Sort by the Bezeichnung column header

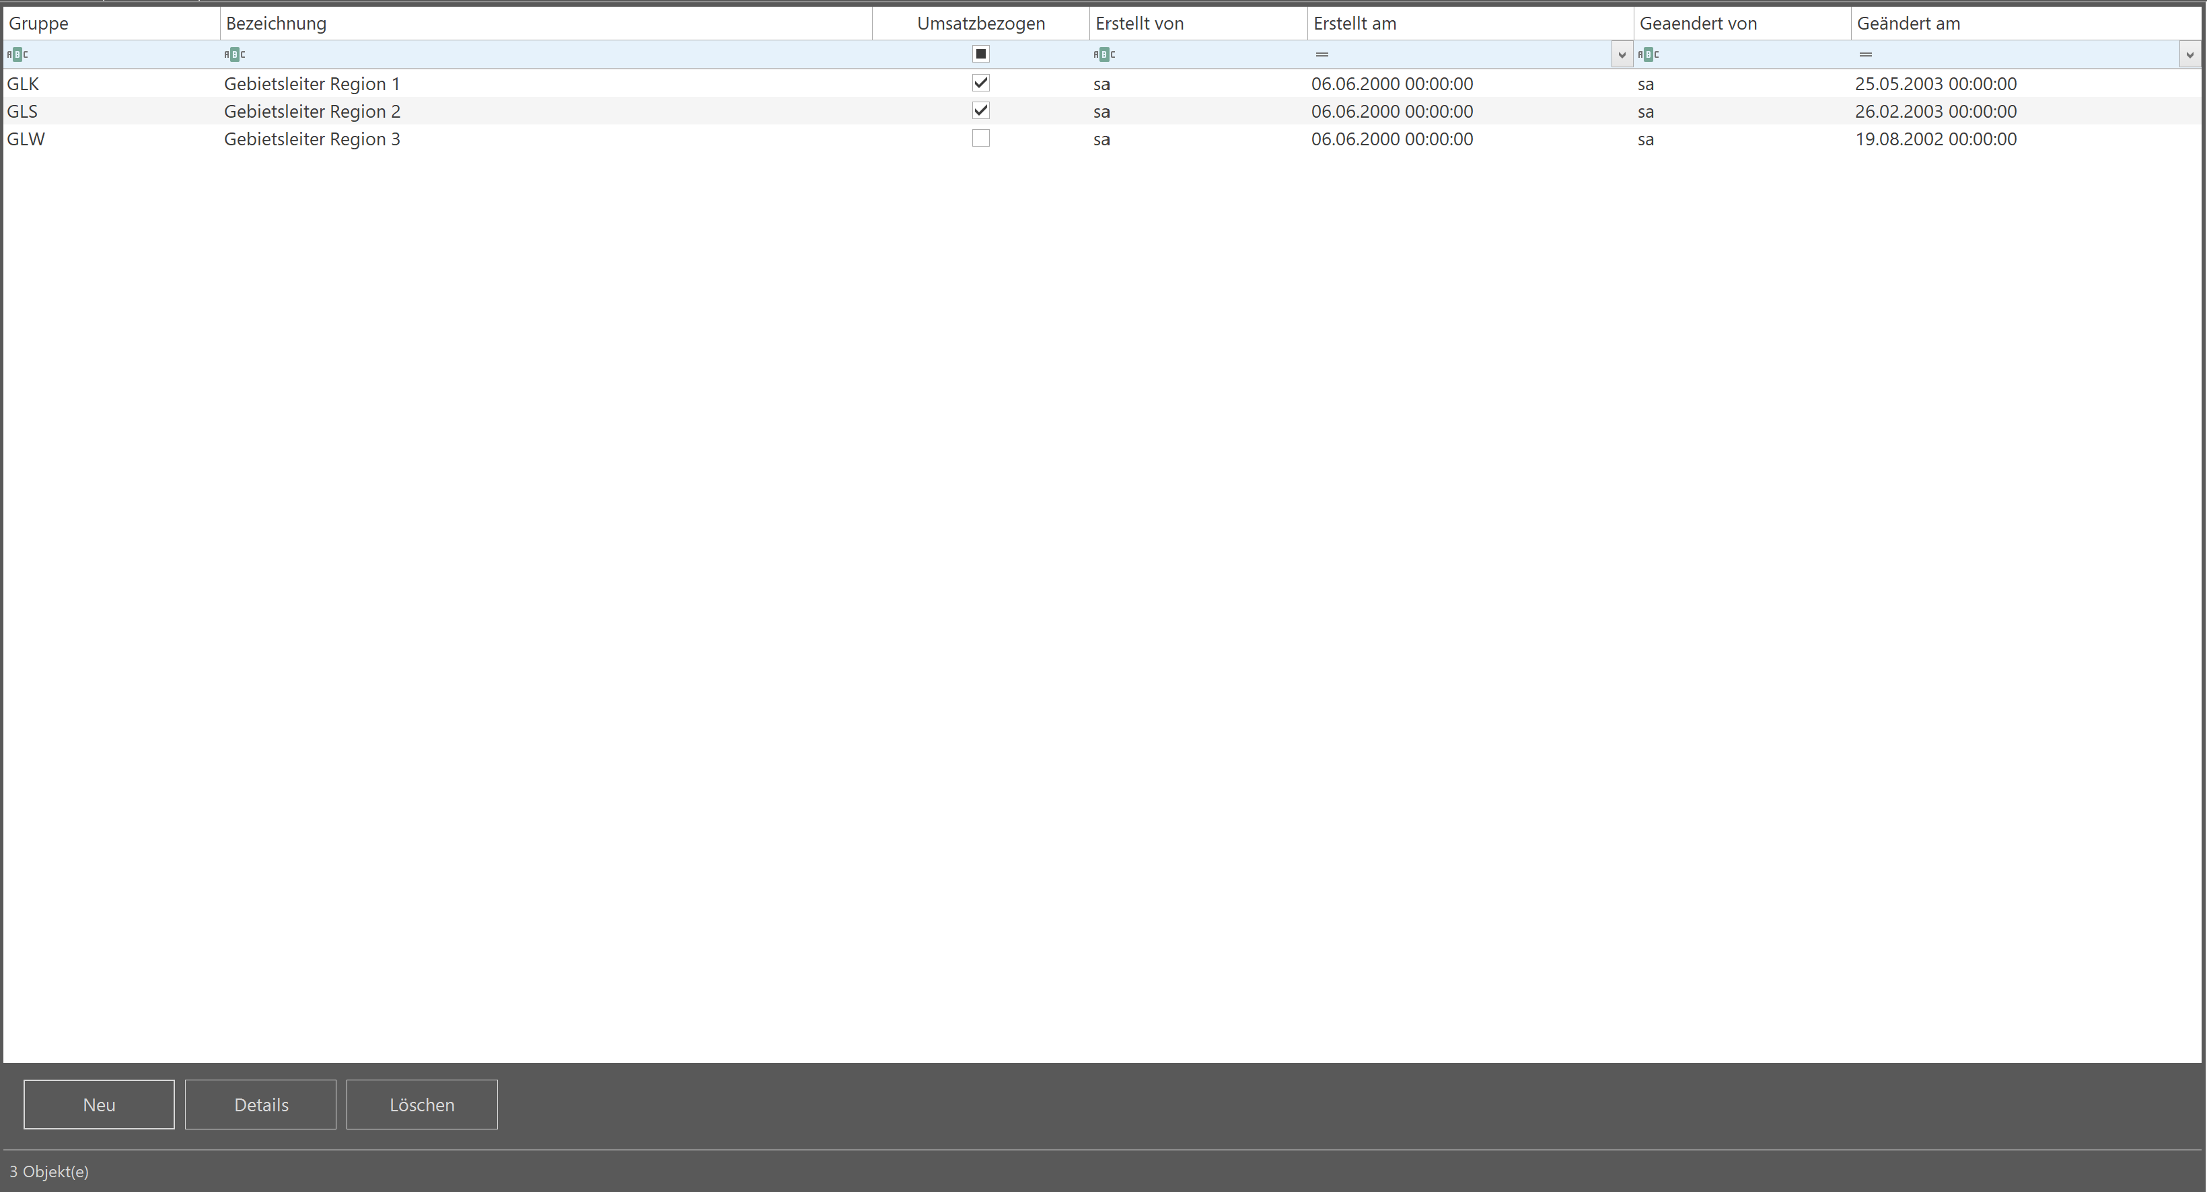pyautogui.click(x=546, y=23)
